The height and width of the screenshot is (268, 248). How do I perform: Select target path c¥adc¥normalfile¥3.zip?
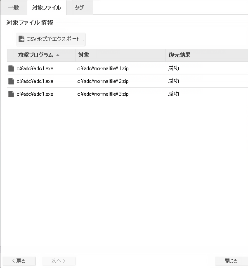coord(103,94)
